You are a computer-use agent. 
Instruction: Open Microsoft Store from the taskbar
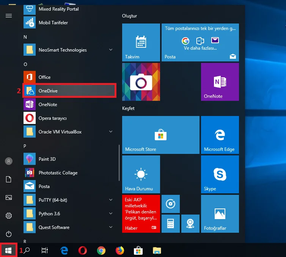[138, 250]
